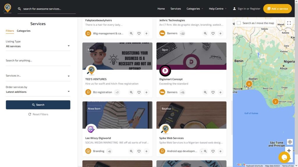Favorite TED'S VENTURES using its heart toggle
Screen dimensions: 298x167
point(139,92)
